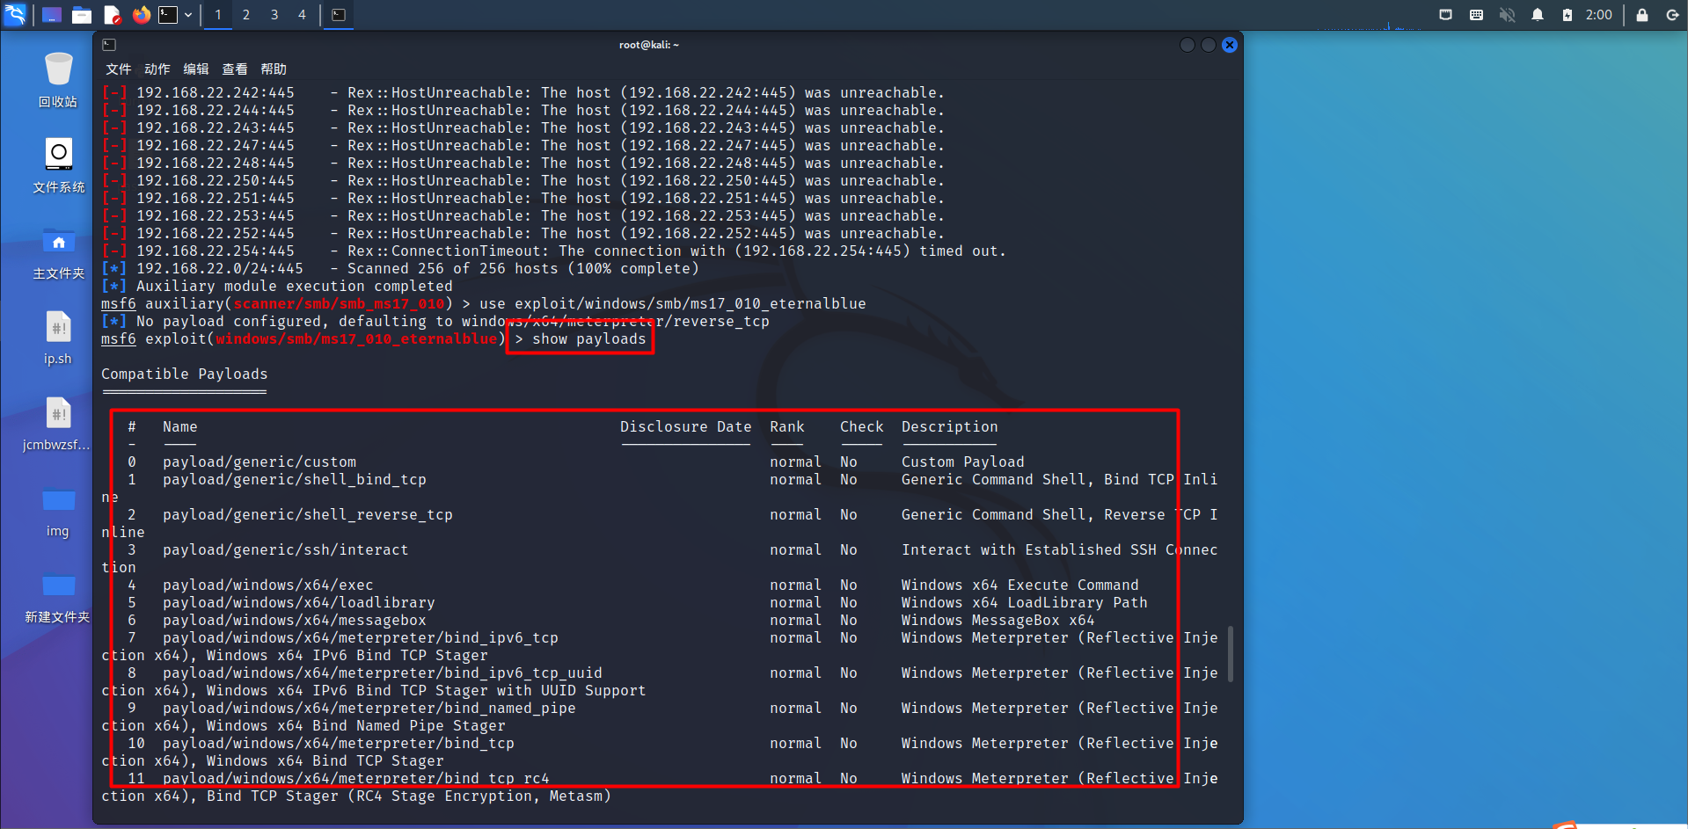Click the keyboard tray icon
1688x829 pixels.
coord(1476,15)
